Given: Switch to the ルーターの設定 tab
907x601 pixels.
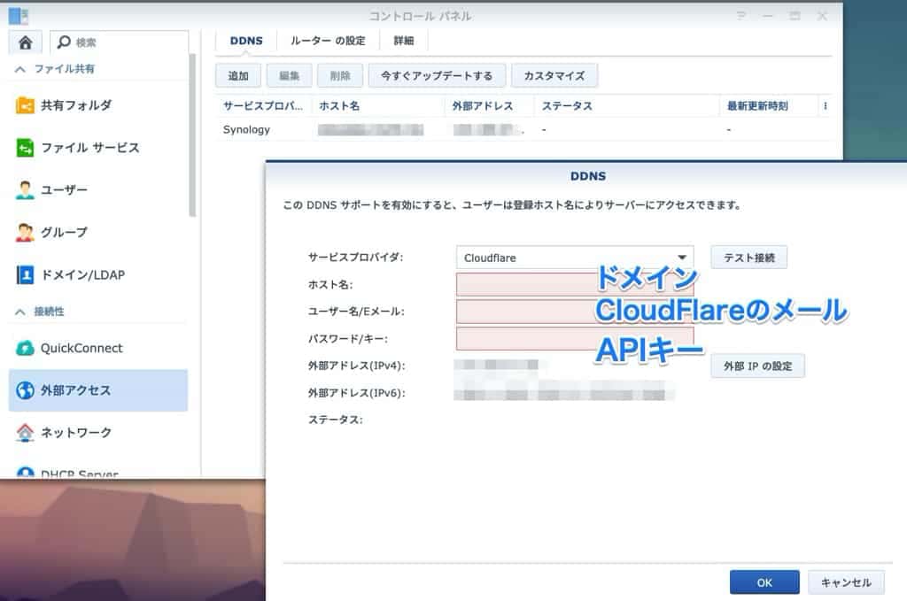Looking at the screenshot, I should 328,41.
